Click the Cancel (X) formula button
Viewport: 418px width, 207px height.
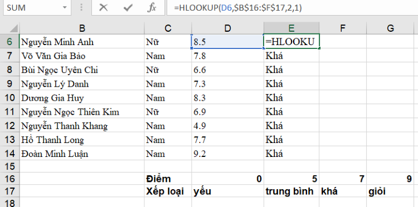pyautogui.click(x=104, y=8)
